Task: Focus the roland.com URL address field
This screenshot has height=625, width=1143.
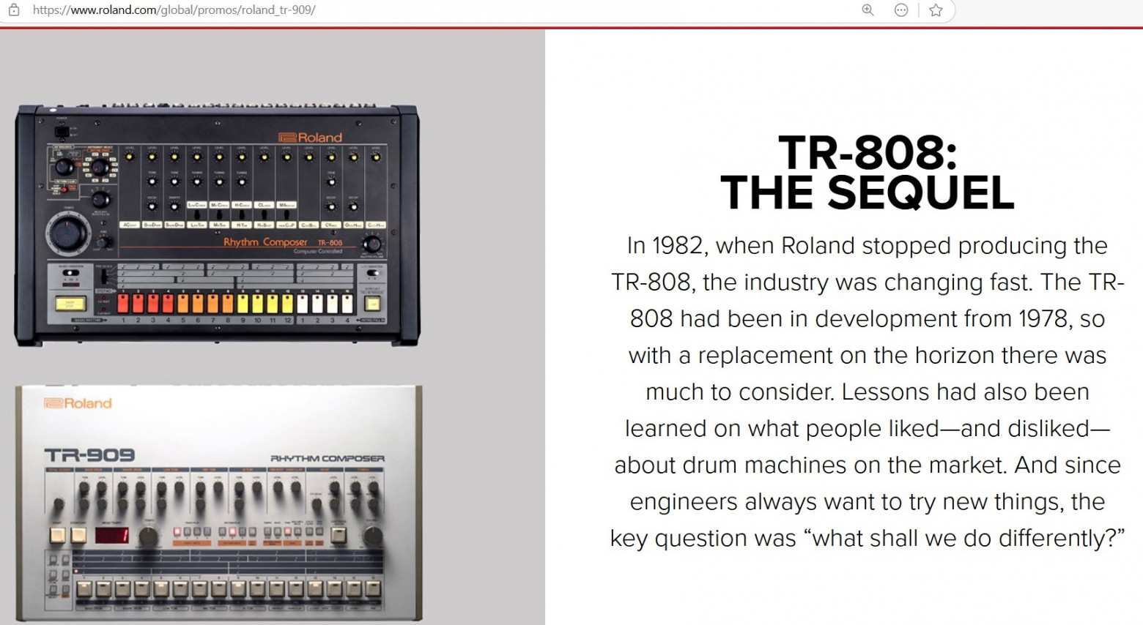Action: click(x=174, y=10)
